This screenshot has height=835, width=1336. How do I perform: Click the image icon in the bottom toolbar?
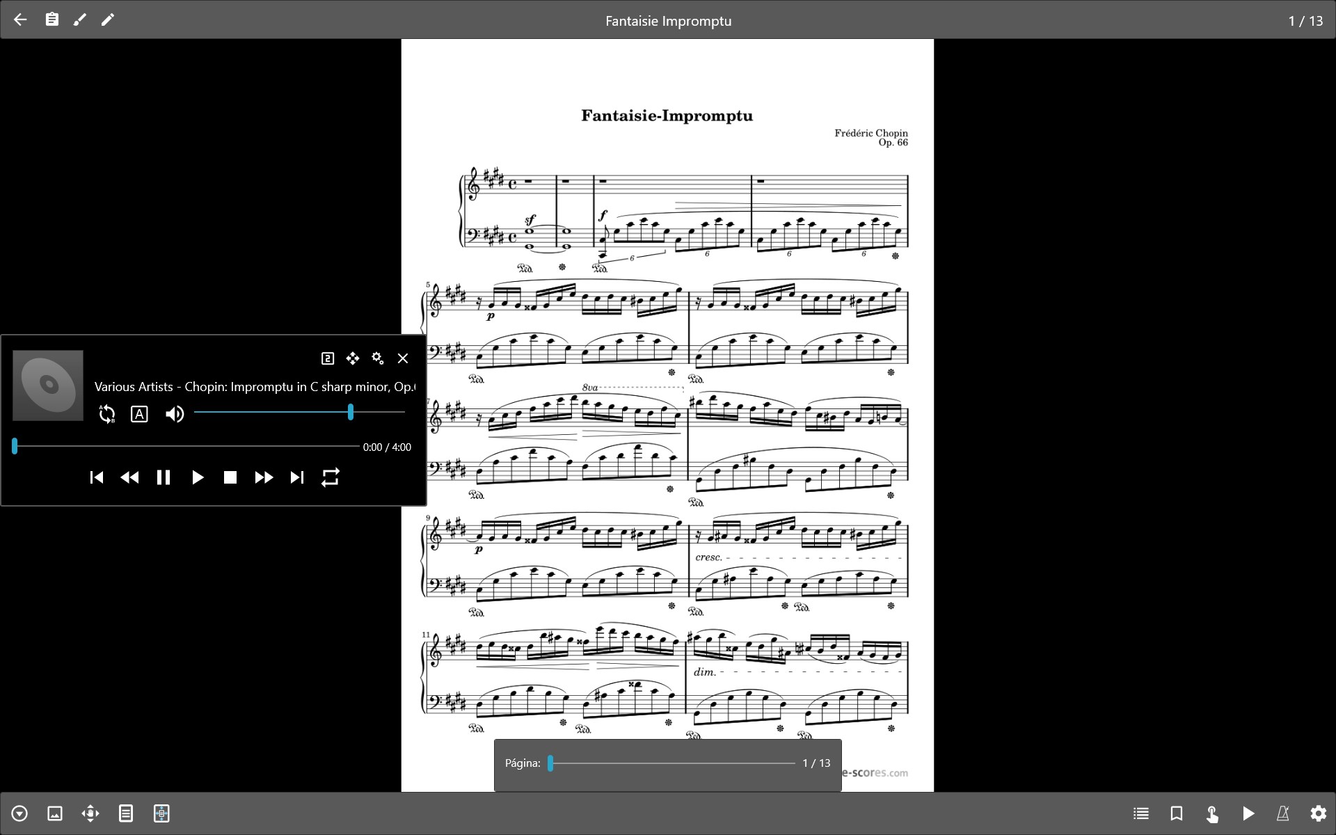coord(55,813)
